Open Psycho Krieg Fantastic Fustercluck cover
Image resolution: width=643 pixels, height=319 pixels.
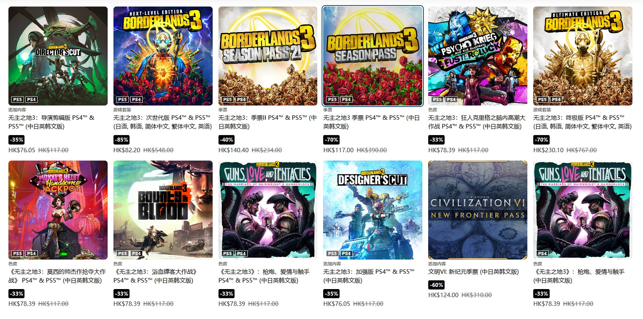[478, 56]
